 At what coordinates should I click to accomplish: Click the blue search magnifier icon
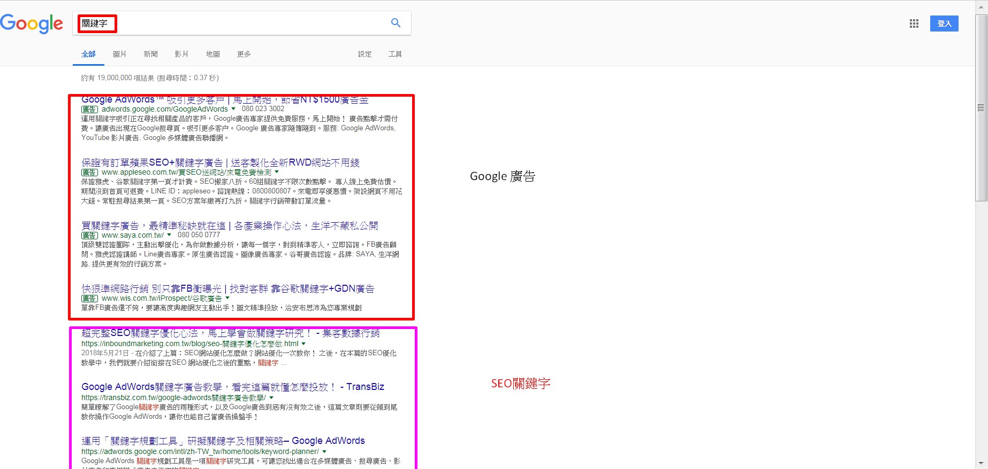396,23
